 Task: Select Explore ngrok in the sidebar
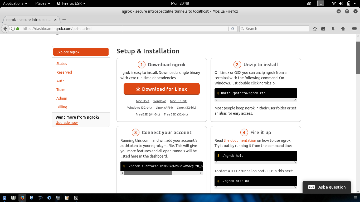click(81, 52)
